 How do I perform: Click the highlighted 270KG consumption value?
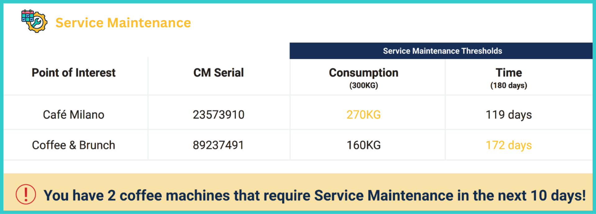(363, 115)
